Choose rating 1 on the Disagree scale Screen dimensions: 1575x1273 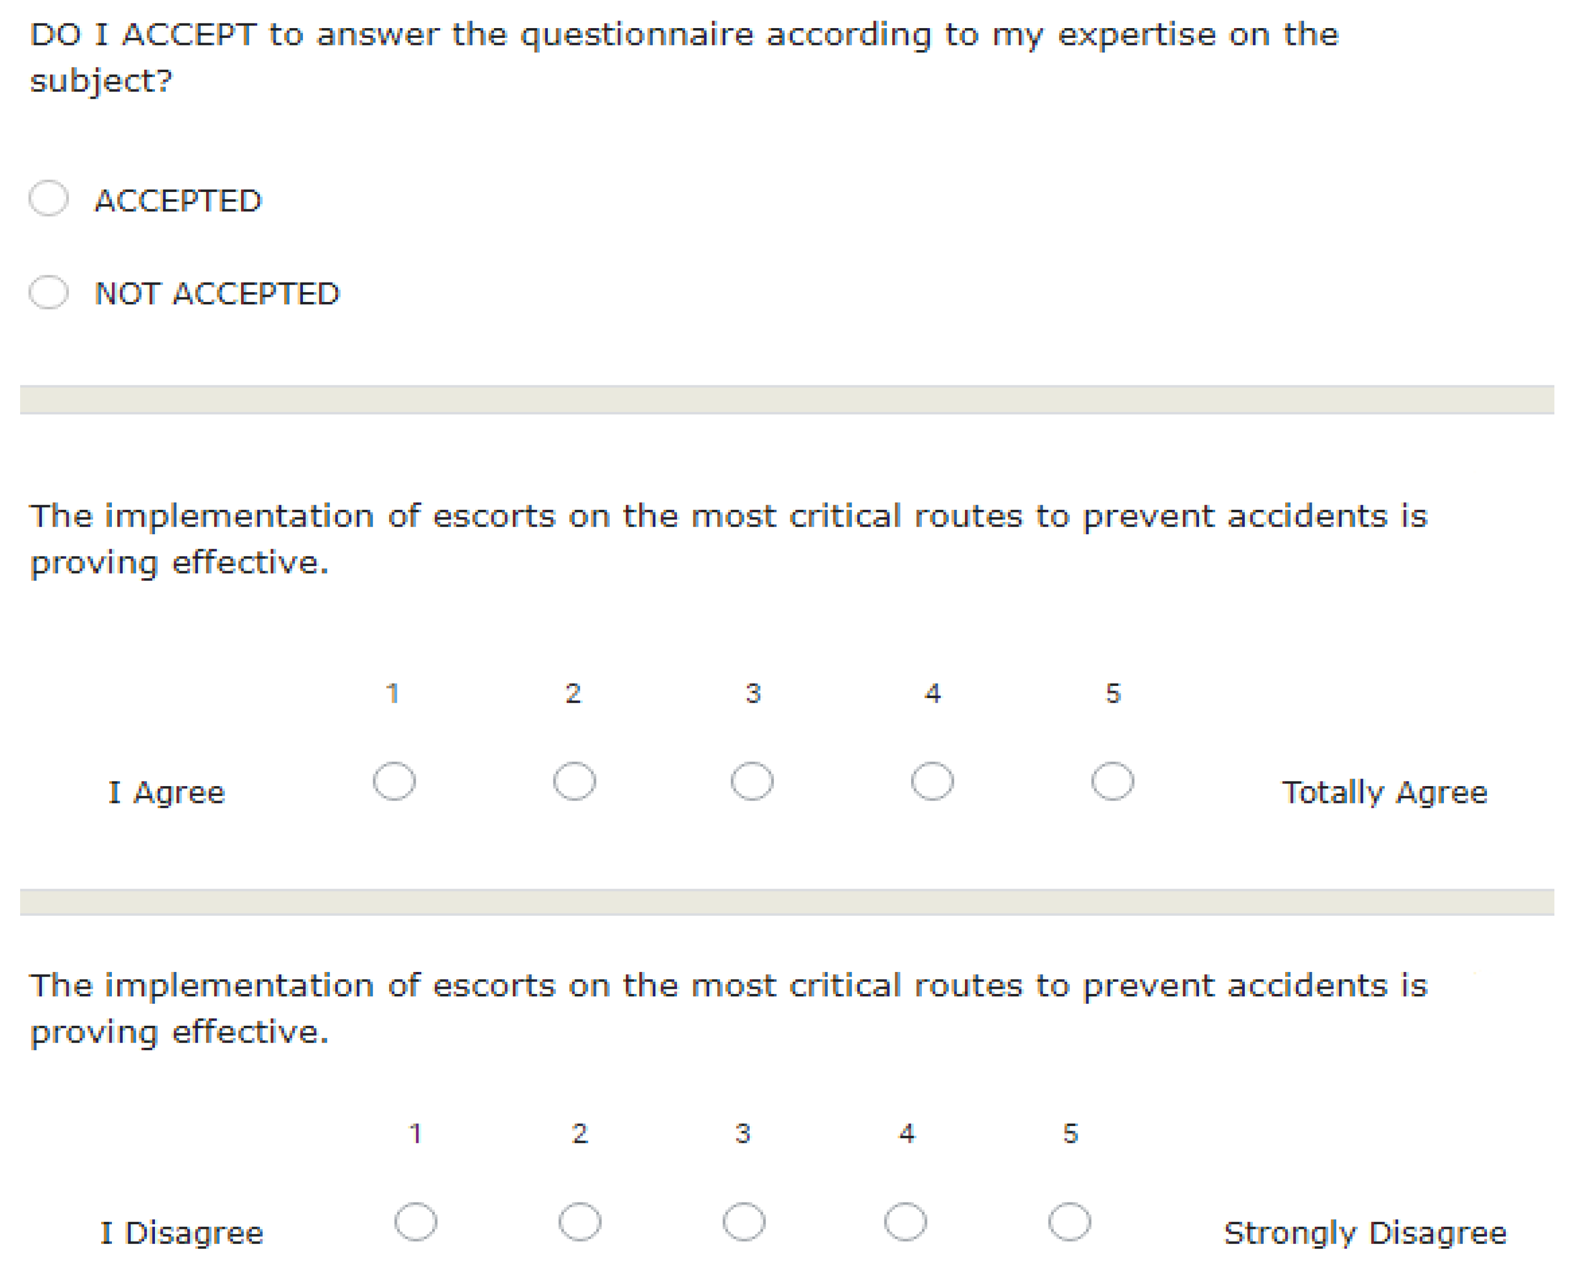point(416,1221)
